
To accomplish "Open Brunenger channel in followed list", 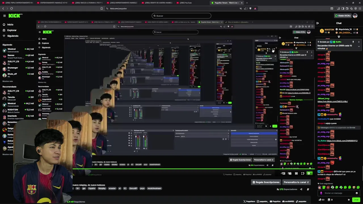I will point(18,69).
